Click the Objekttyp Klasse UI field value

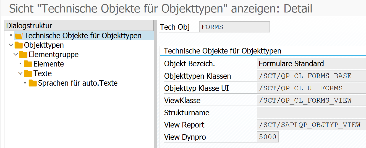coord(311,88)
